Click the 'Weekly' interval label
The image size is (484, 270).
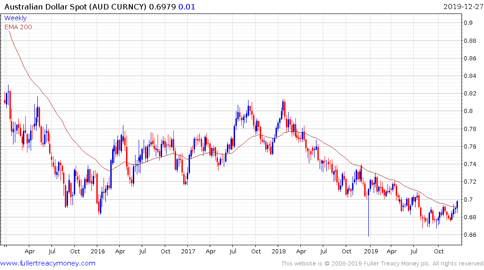[15, 18]
